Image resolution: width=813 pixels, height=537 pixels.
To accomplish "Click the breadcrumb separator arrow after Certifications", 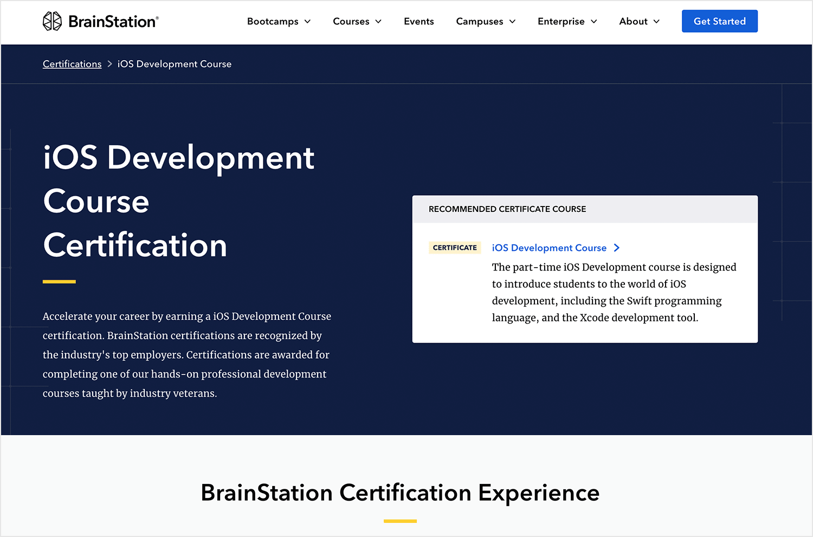I will pos(109,64).
